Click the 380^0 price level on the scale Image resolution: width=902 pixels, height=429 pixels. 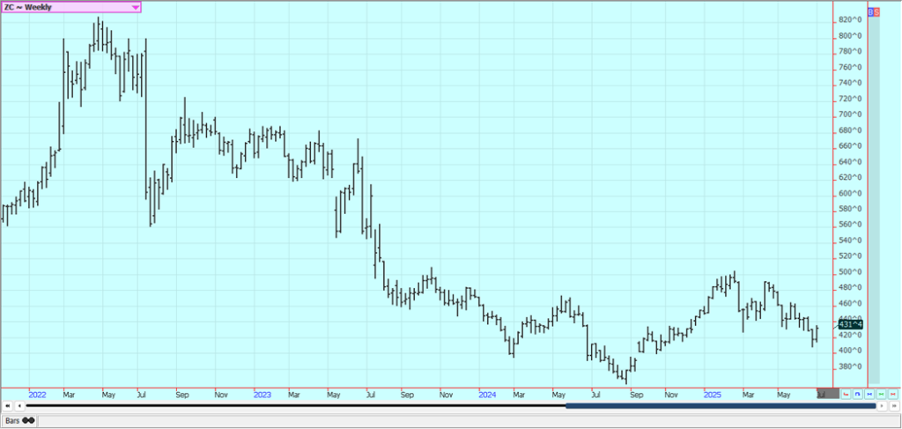tap(850, 366)
